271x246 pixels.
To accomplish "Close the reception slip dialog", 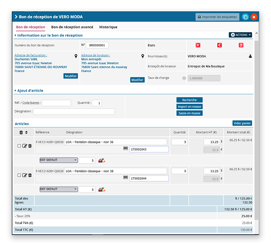I will click(254, 17).
